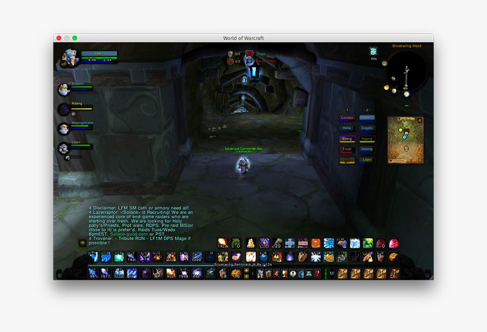The image size is (487, 332).
Task: Select raid member Heba
Action: tap(347, 128)
